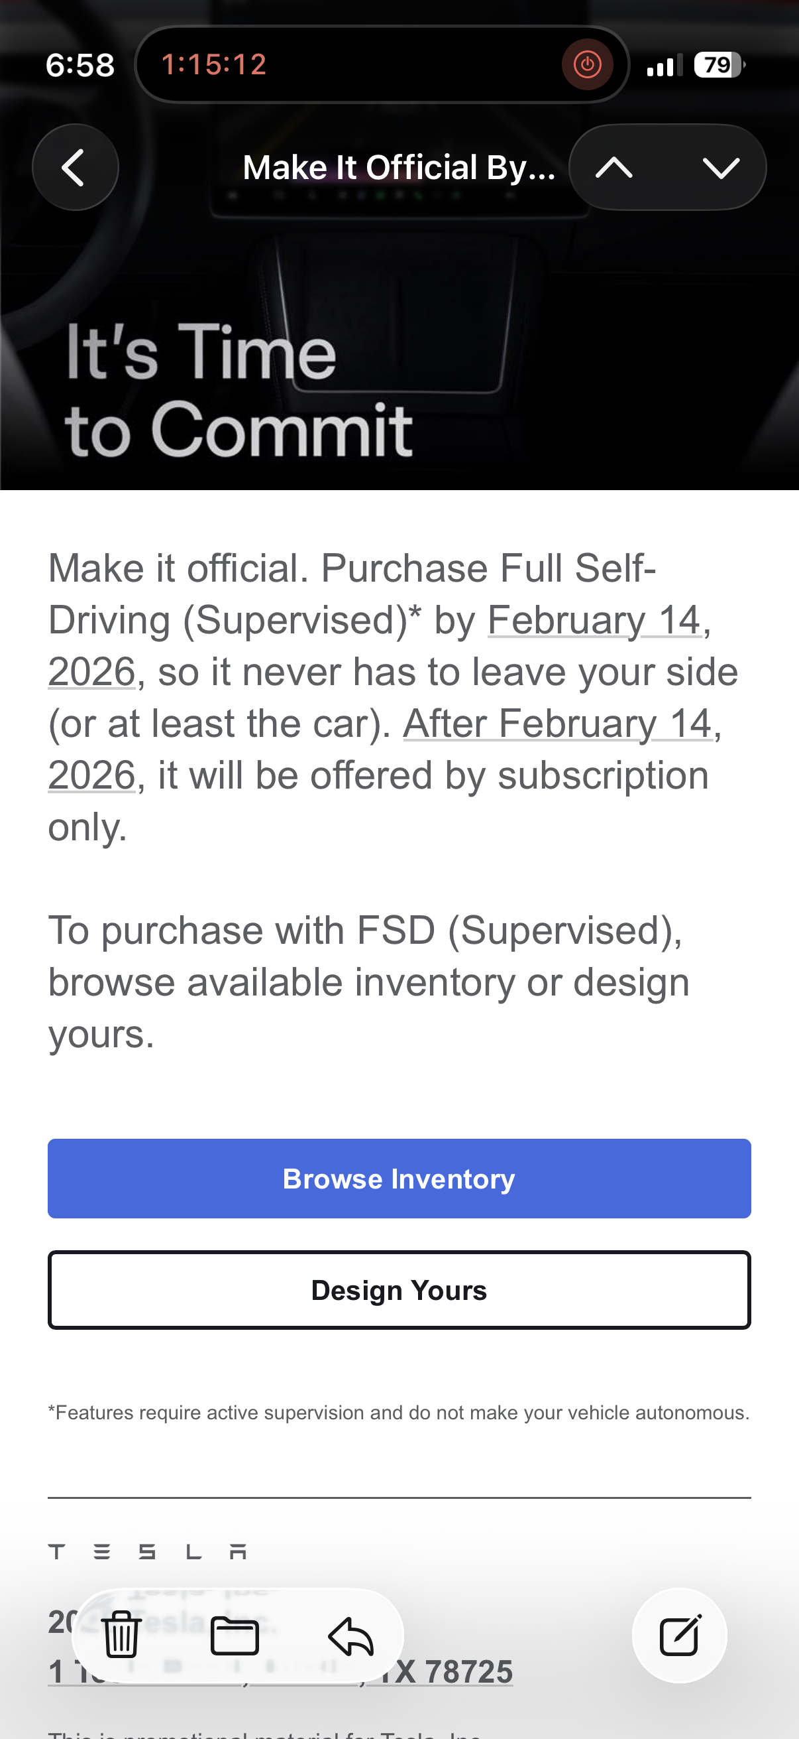799x1739 pixels.
Task: Reply using the curved arrow icon
Action: pos(350,1636)
